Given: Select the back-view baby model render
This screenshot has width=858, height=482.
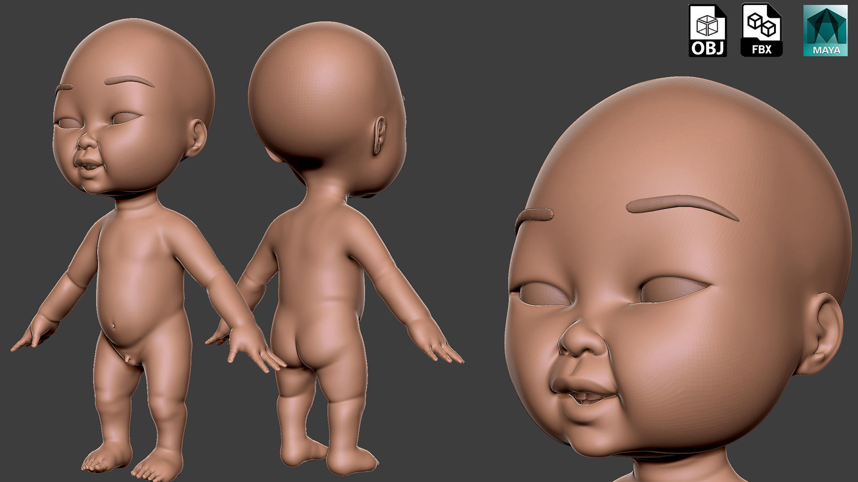Looking at the screenshot, I should (x=335, y=248).
